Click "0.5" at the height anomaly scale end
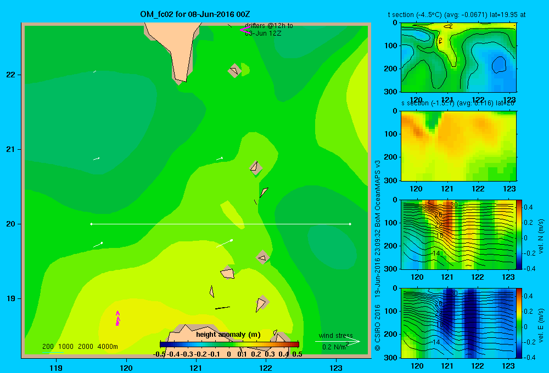This screenshot has height=373, width=549. click(297, 354)
